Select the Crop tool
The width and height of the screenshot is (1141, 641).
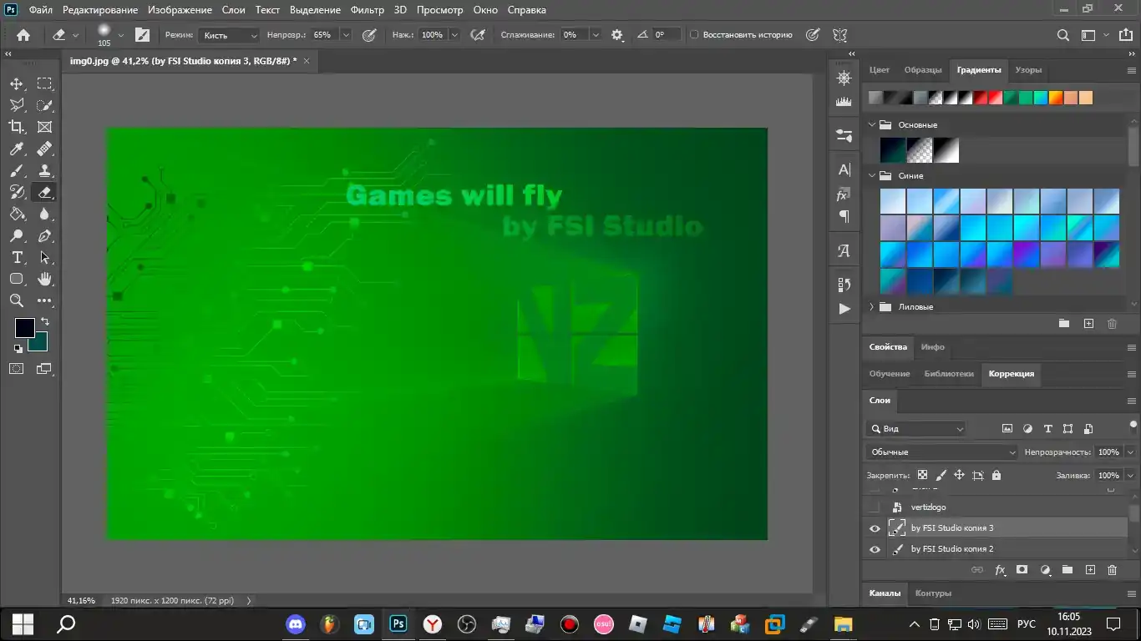(17, 127)
